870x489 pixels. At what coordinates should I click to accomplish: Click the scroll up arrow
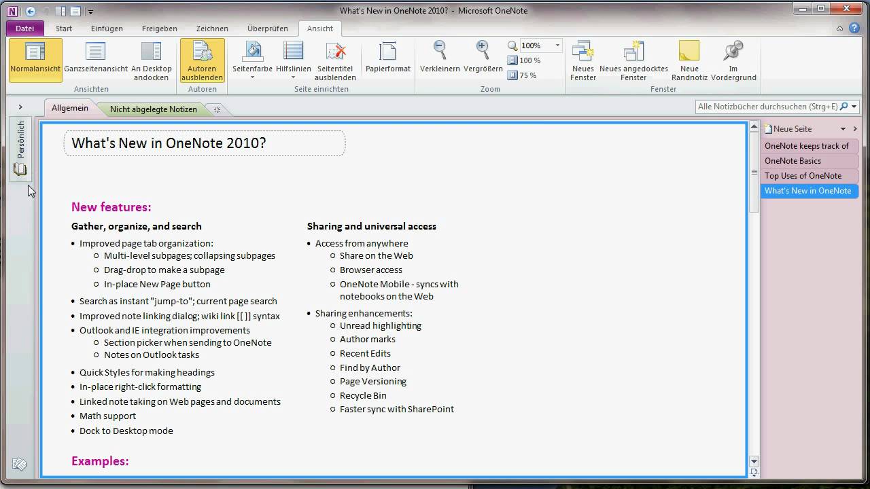tap(754, 127)
